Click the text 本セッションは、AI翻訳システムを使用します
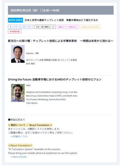This screenshot has height=167, width=122. point(34,129)
